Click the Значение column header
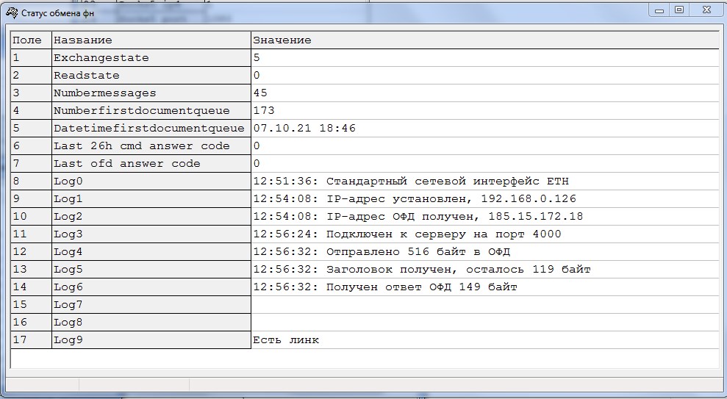727x399 pixels. point(485,40)
